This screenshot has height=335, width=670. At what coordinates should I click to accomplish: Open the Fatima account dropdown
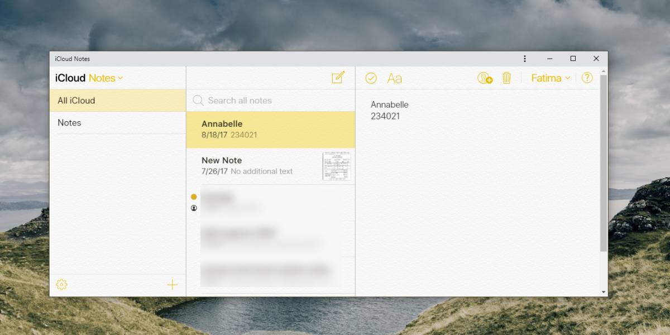[551, 78]
